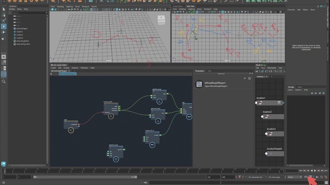Image resolution: width=330 pixels, height=185 pixels.
Task: Switch to single pane layout
Action: click(4, 57)
